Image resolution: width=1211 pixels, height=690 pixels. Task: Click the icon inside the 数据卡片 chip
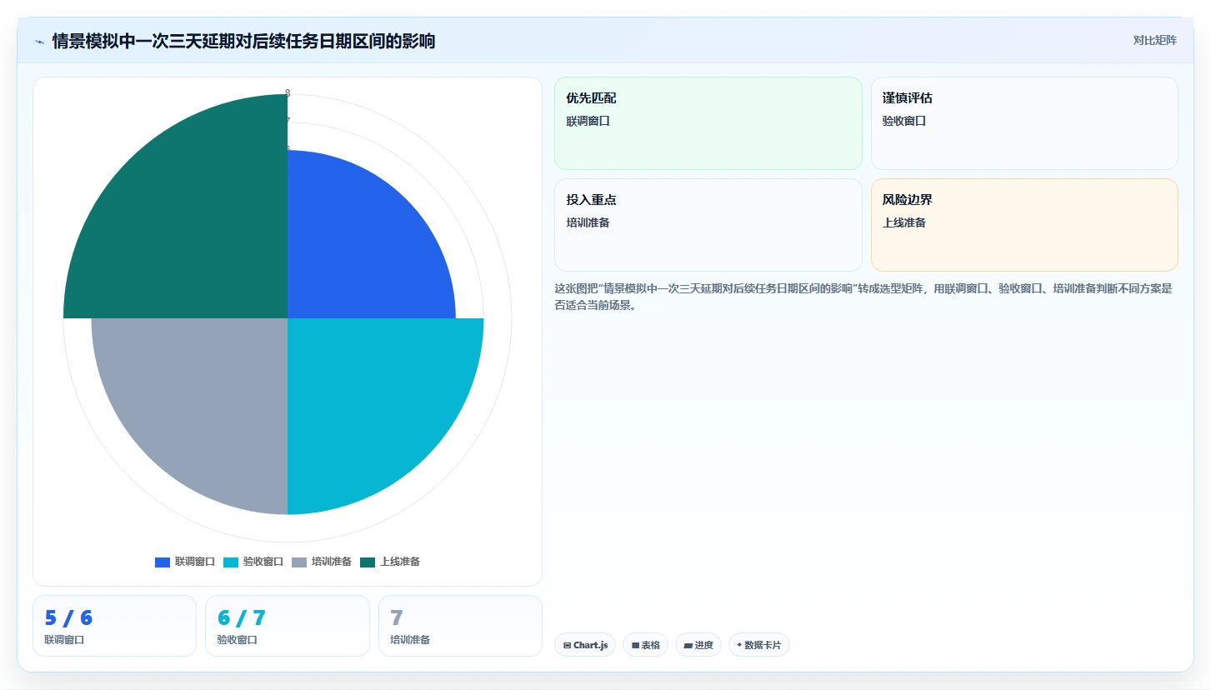tap(739, 645)
